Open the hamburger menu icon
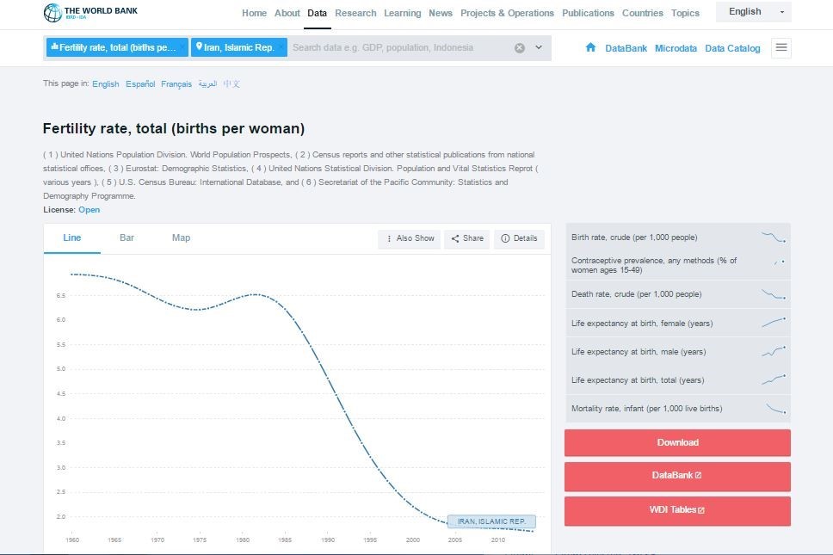This screenshot has height=555, width=833. 781,47
